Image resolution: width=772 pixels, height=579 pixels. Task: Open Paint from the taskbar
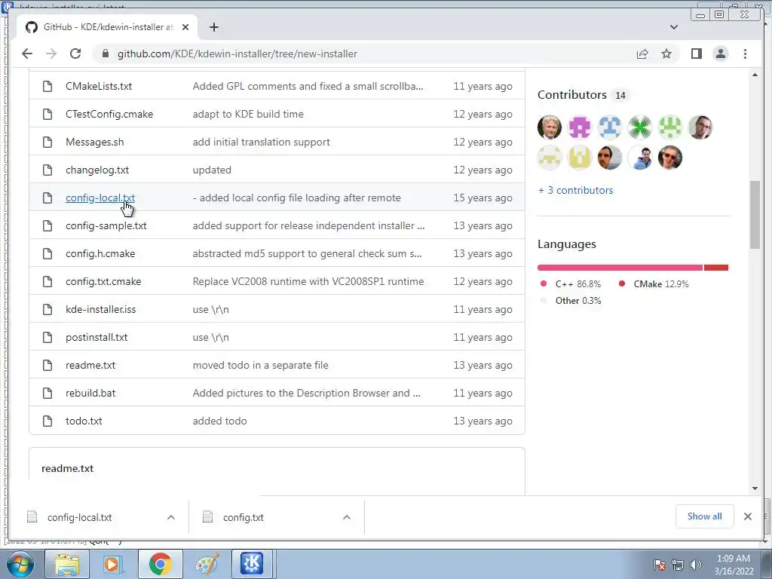click(x=207, y=564)
